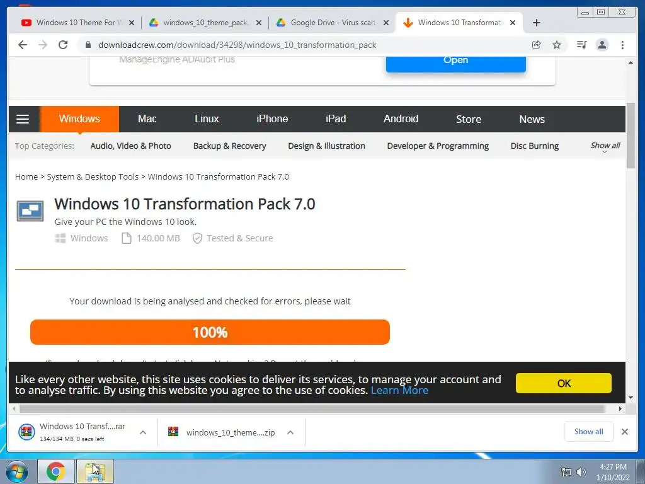
Task: Click Home breadcrumb link
Action: tap(26, 177)
